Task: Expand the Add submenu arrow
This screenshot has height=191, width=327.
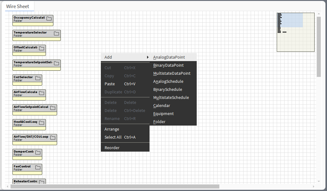Action: [147, 57]
